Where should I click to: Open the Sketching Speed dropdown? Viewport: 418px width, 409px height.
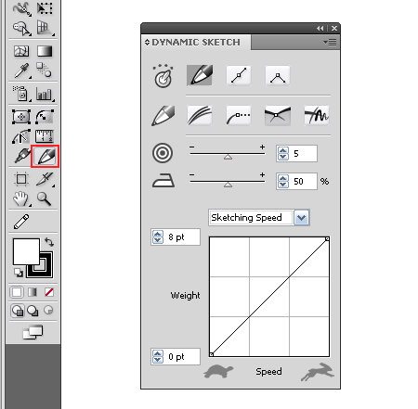pos(301,218)
